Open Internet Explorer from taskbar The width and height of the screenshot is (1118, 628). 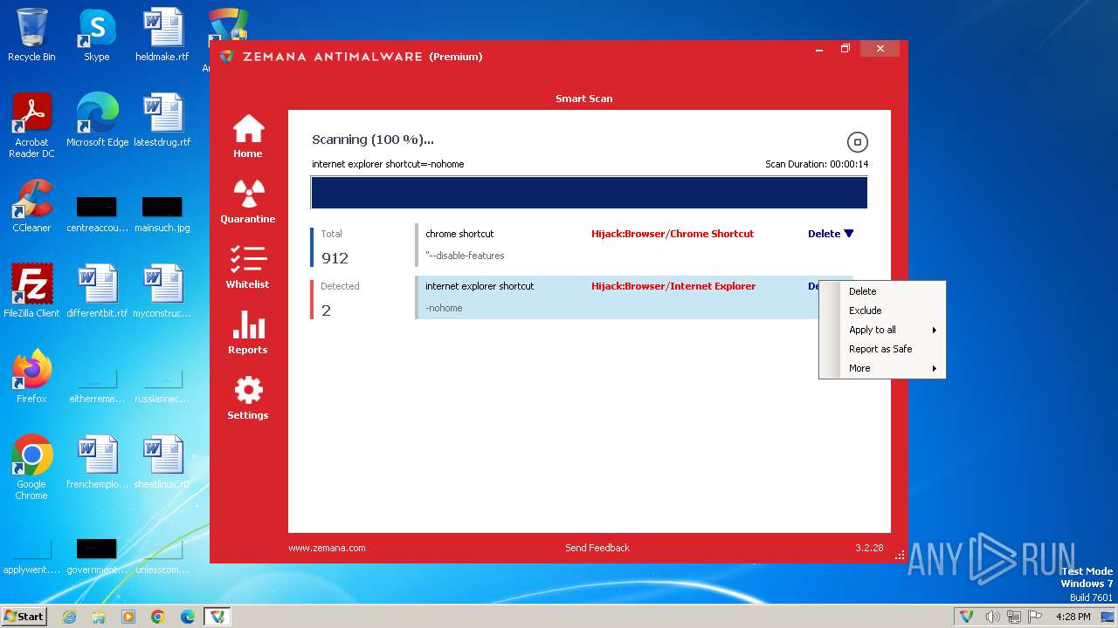(x=69, y=617)
